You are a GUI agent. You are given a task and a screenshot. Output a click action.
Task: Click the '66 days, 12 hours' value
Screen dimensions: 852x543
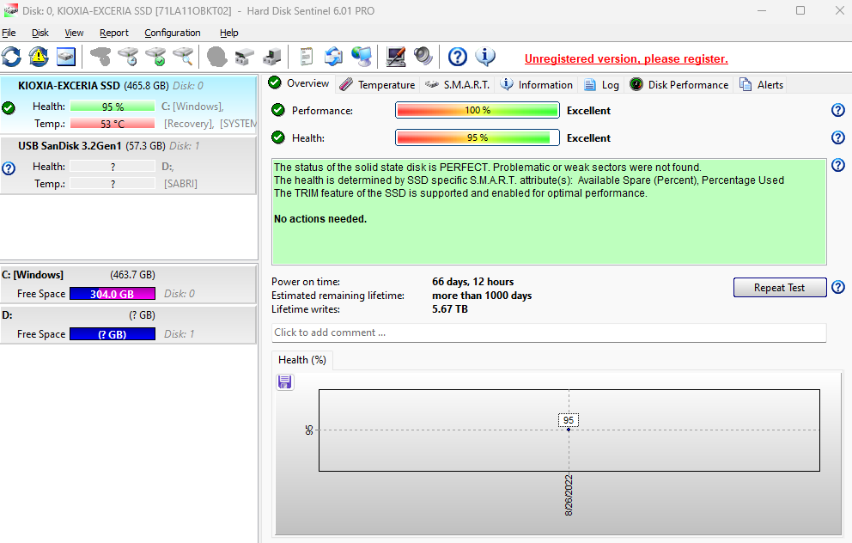pyautogui.click(x=472, y=282)
